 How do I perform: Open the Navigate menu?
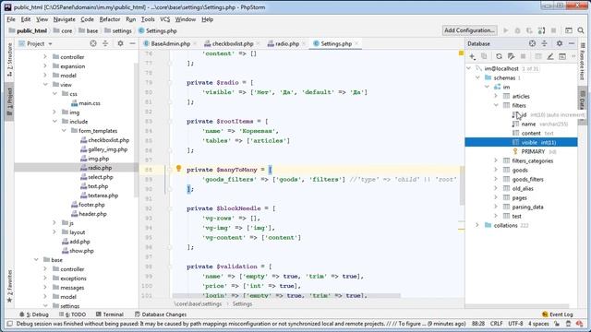(x=64, y=19)
